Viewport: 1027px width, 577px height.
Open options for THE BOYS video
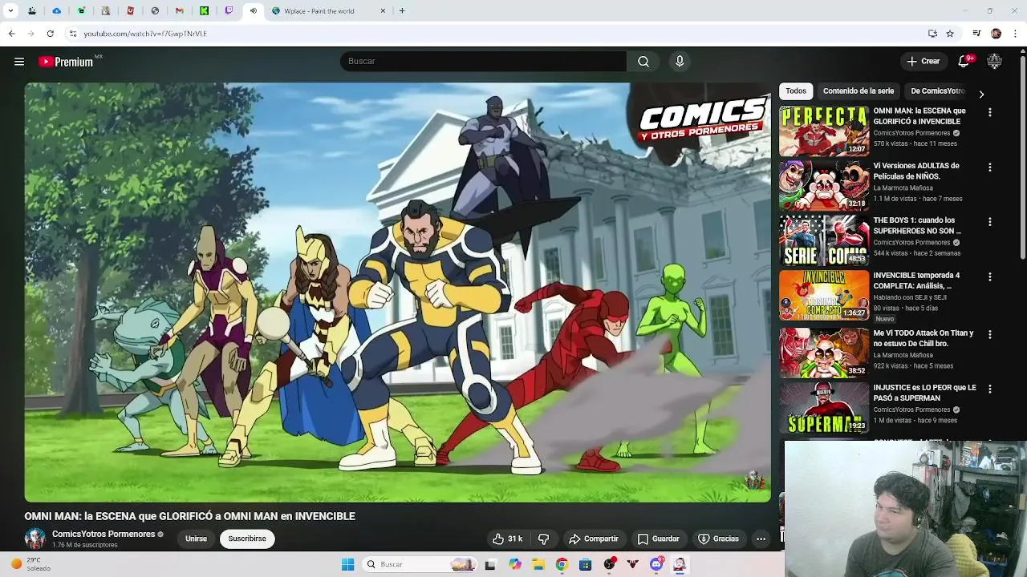[x=990, y=222]
